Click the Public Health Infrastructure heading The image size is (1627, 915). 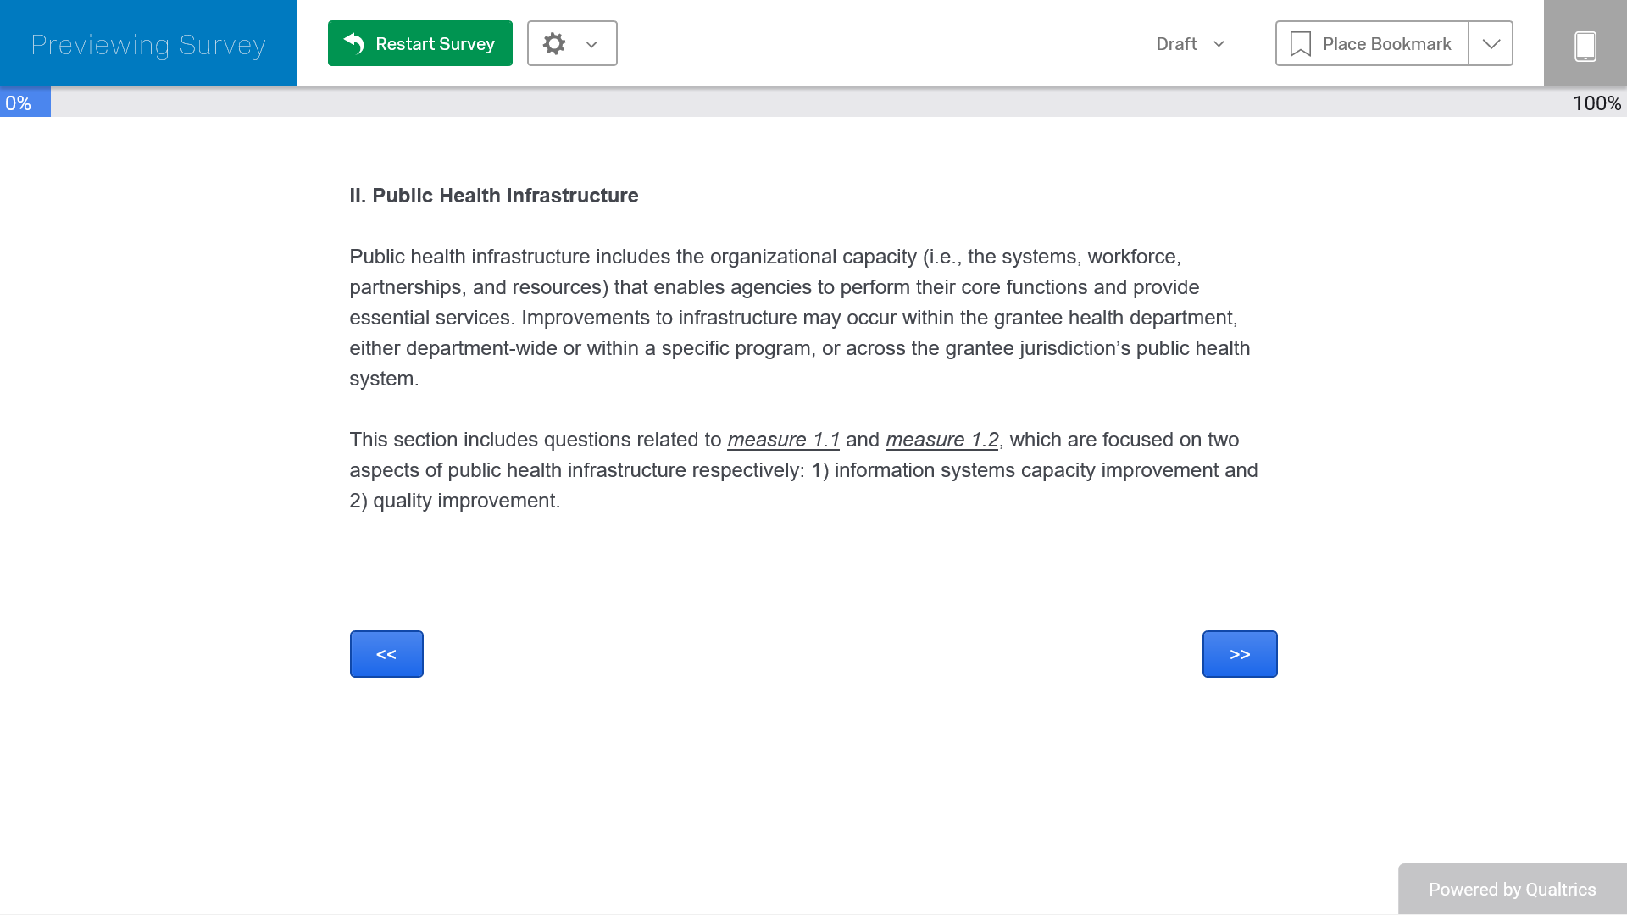point(494,196)
